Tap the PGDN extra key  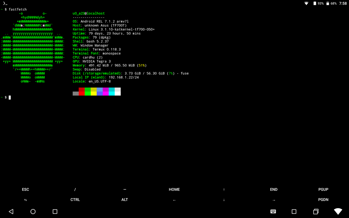[323, 200]
